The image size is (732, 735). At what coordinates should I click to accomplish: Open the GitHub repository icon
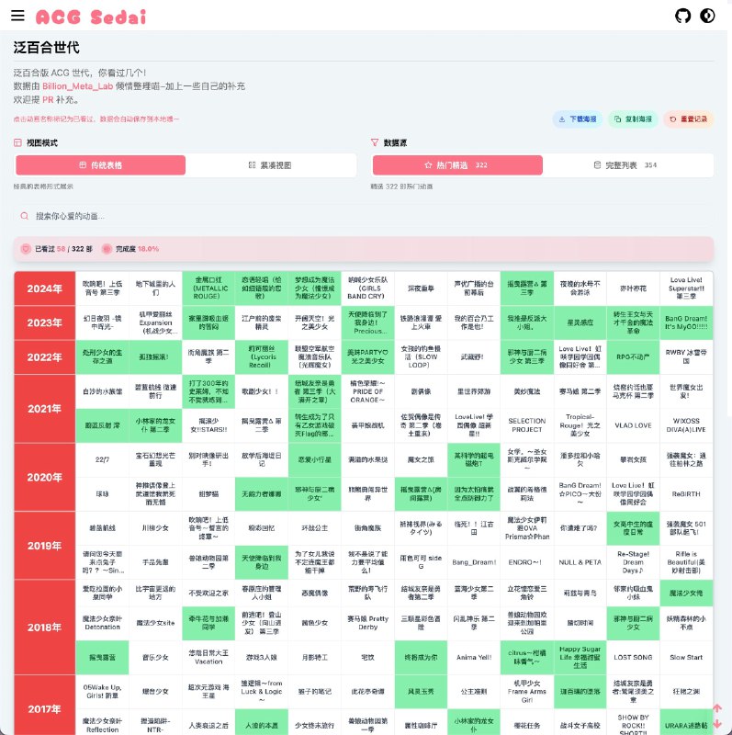tap(682, 16)
